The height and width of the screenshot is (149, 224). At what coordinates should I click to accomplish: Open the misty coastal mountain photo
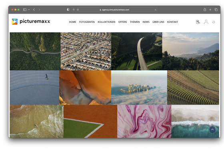click(190, 51)
